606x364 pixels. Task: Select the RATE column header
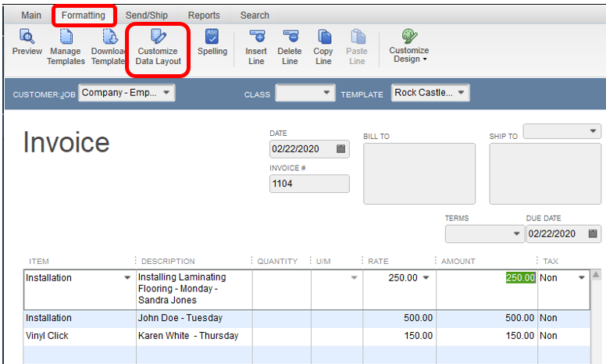click(x=378, y=261)
